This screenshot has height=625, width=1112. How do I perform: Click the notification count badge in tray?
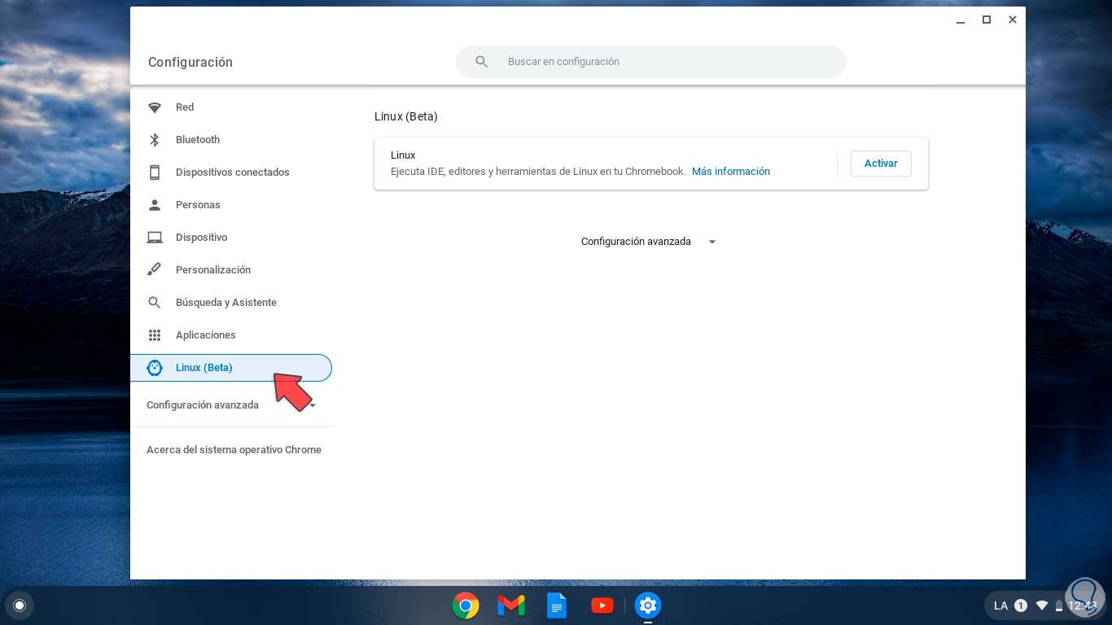pyautogui.click(x=1021, y=605)
